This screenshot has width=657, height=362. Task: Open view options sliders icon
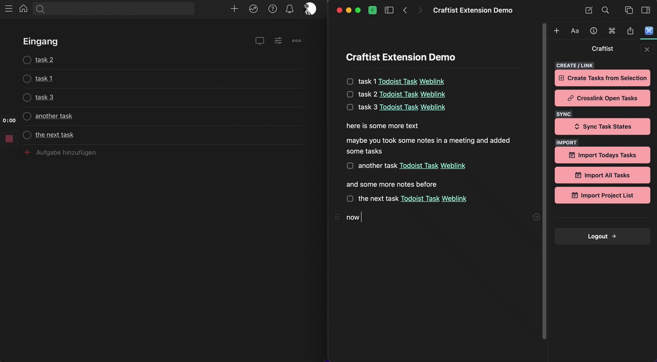(278, 41)
